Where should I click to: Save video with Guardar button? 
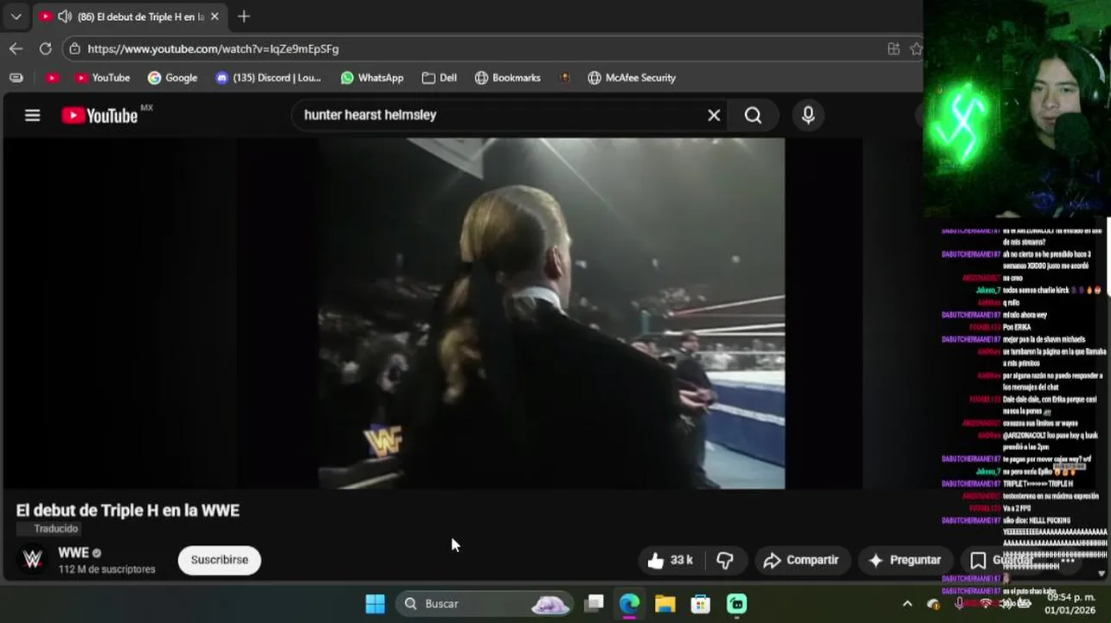click(1000, 560)
